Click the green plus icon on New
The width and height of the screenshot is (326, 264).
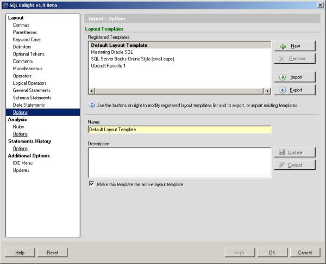point(283,46)
